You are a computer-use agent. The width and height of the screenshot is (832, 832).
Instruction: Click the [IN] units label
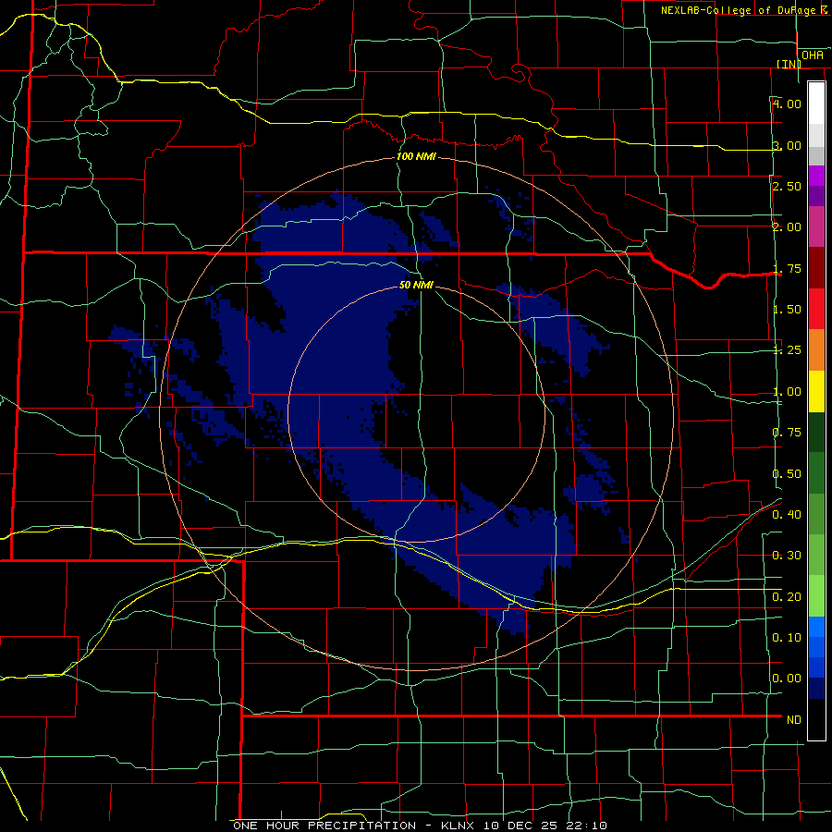pos(789,64)
